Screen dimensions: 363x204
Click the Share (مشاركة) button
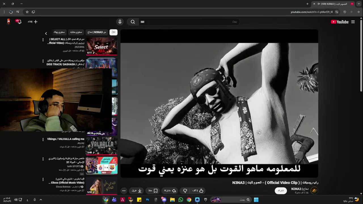(170, 191)
